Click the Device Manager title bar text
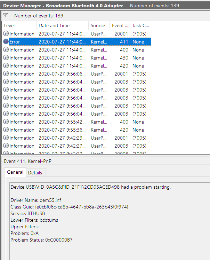 tap(63, 6)
